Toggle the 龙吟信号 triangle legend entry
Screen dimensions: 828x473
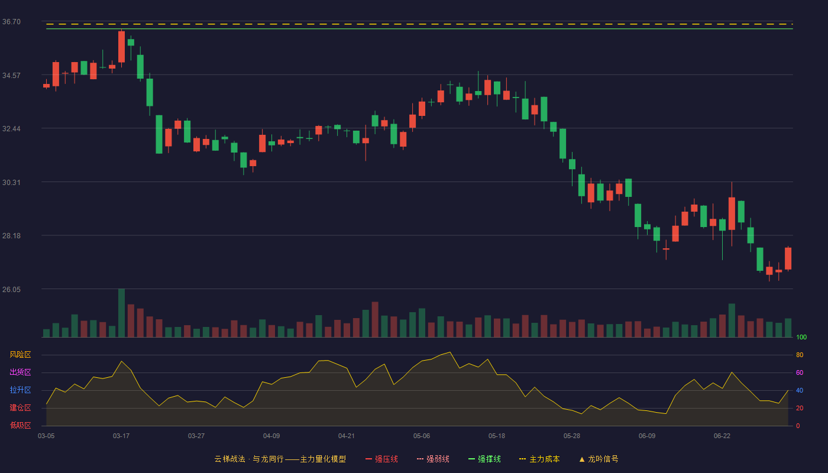599,459
